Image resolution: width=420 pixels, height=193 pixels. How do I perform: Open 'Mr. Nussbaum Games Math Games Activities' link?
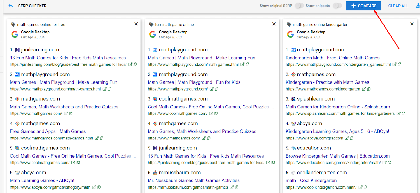[x=194, y=180]
